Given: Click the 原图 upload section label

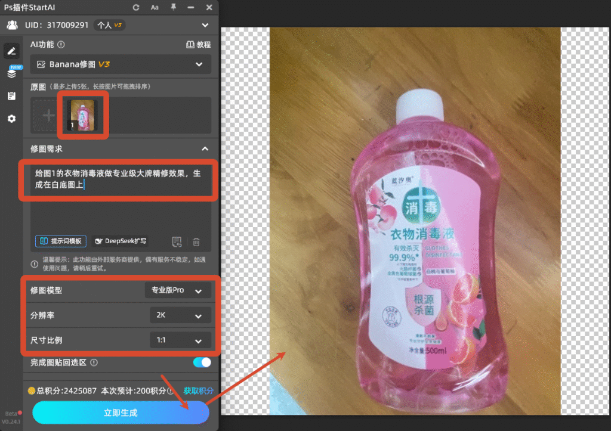Looking at the screenshot, I should coord(38,87).
